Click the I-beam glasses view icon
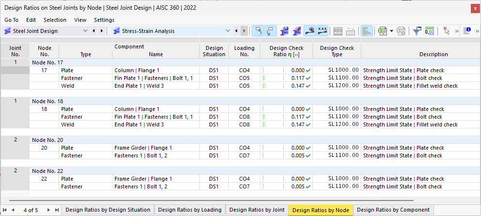This screenshot has width=481, height=216. tap(284, 31)
